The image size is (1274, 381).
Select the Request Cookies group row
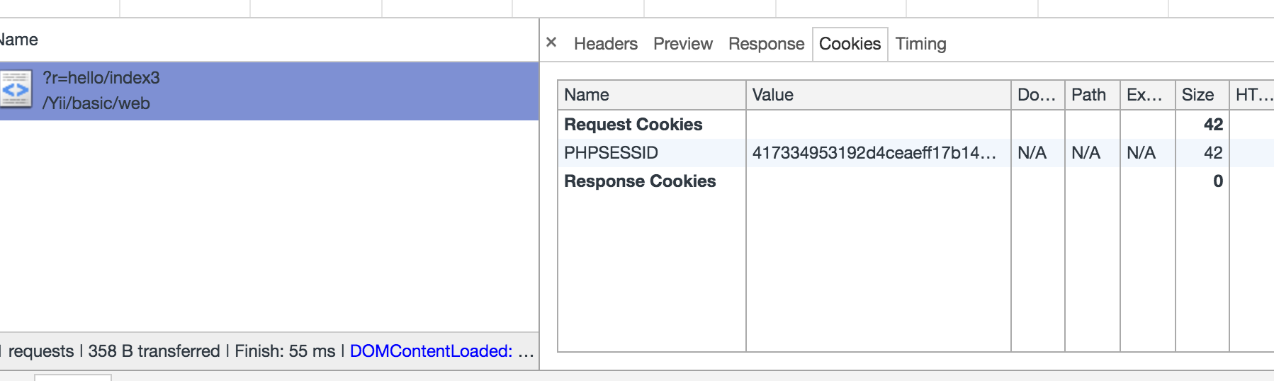915,125
